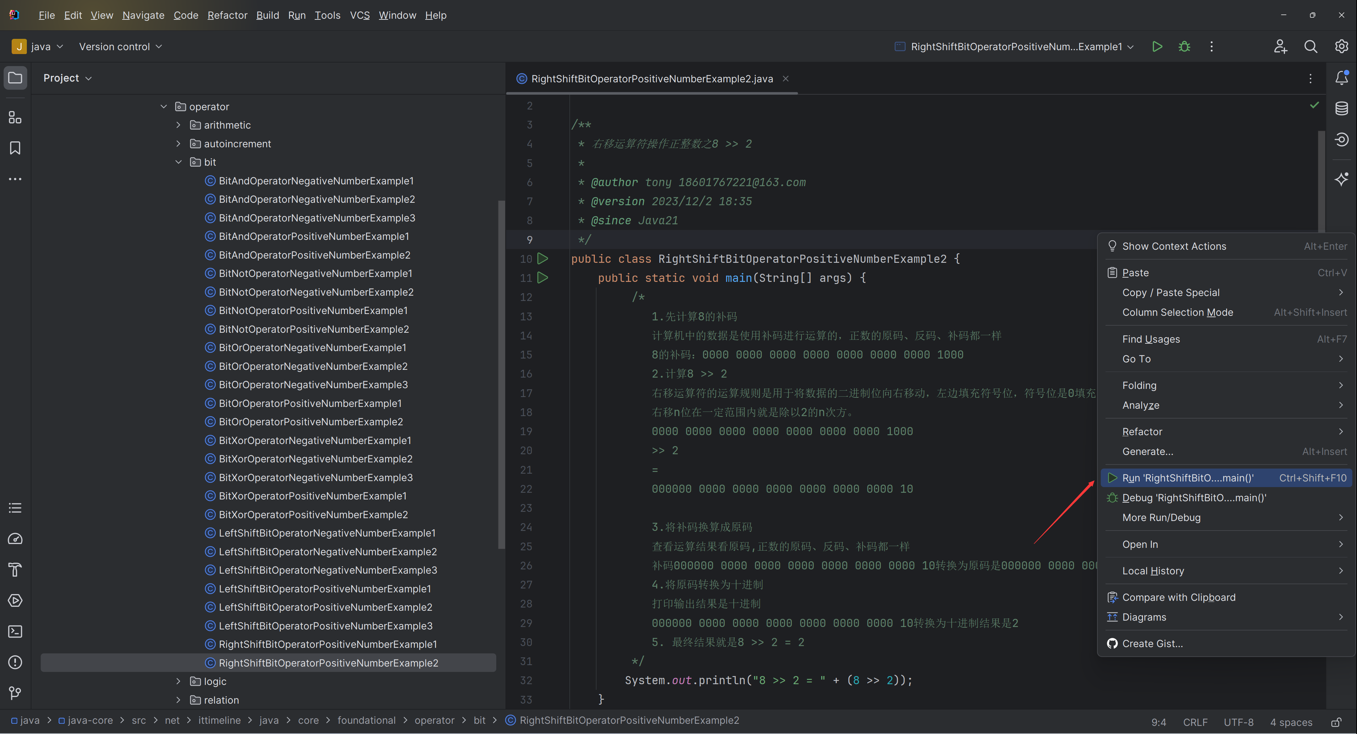Screen dimensions: 1357x734
Task: Open the Version control dropdown
Action: click(120, 46)
